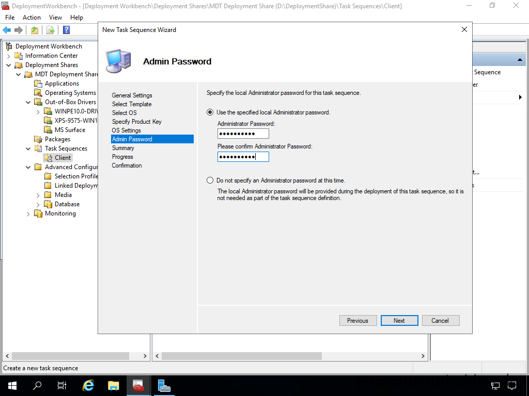Collapse the MDT Deployment Share node

coord(19,74)
